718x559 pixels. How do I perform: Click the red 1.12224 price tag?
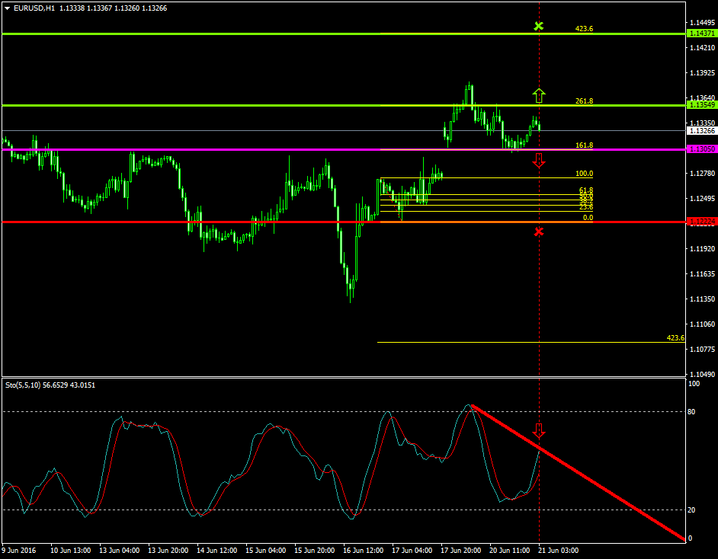coord(701,222)
